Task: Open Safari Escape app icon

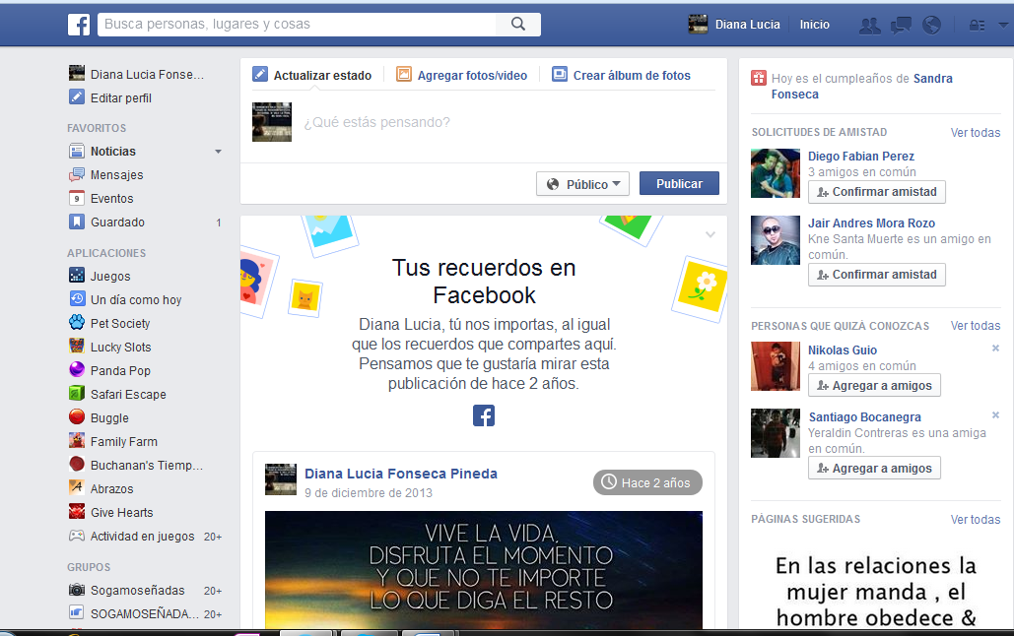Action: click(x=76, y=393)
